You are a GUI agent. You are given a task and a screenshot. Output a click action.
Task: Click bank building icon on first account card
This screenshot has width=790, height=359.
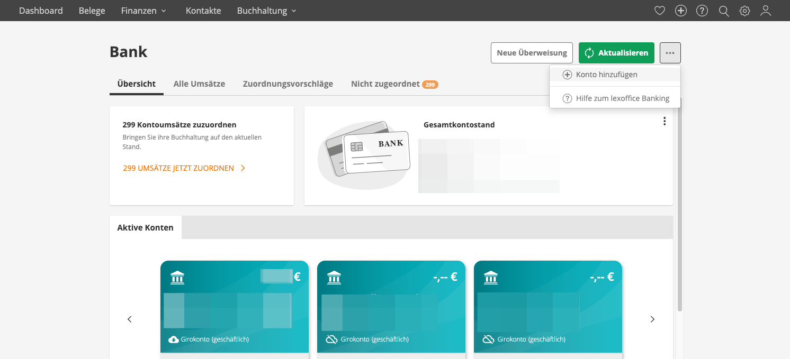click(177, 277)
